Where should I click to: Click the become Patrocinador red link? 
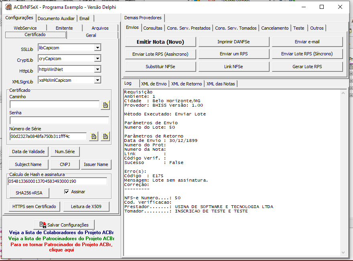click(61, 247)
